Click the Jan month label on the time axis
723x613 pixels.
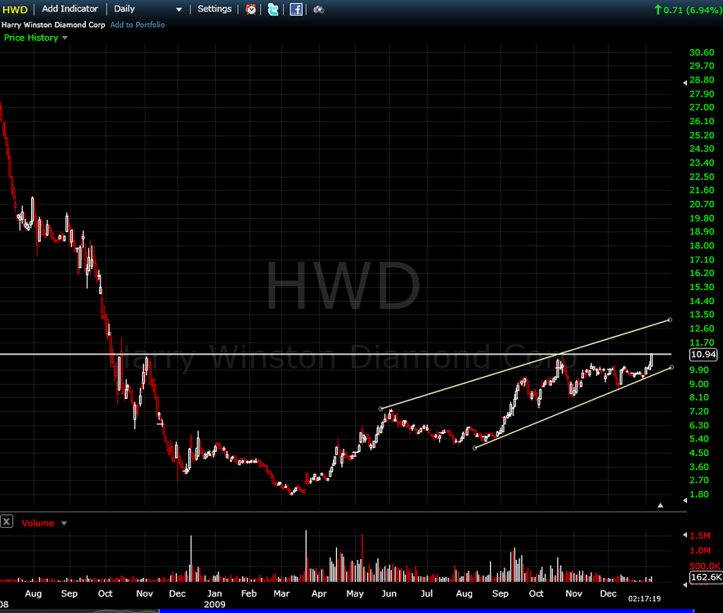click(x=214, y=593)
